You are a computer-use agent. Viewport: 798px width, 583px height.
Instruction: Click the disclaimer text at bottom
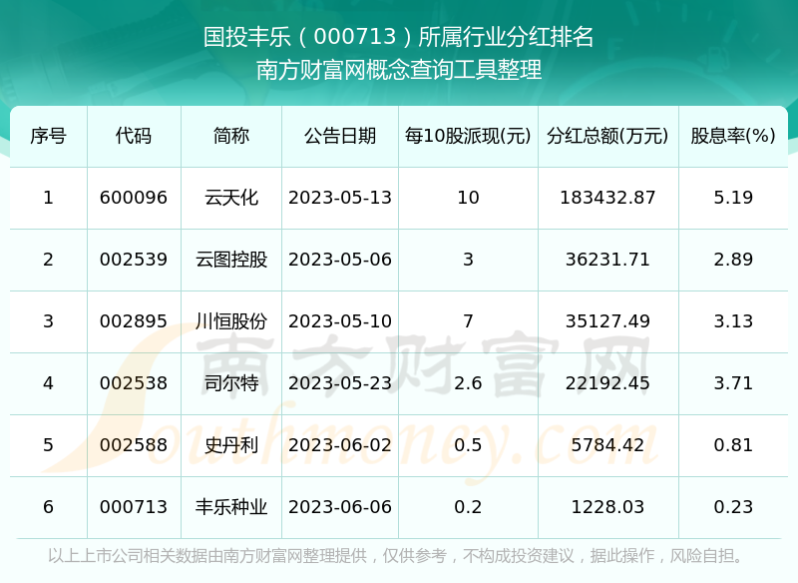click(x=398, y=555)
